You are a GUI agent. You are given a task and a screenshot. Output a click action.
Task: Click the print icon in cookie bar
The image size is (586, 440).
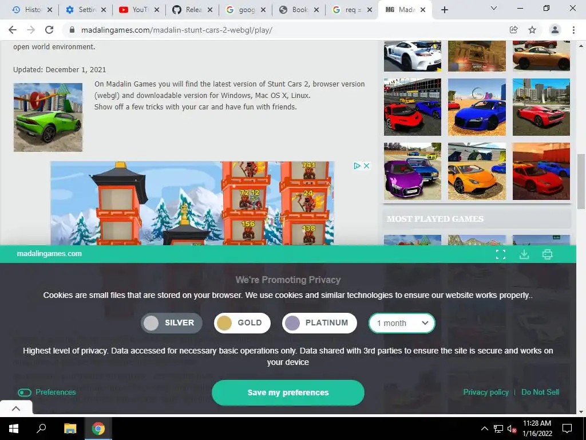[x=547, y=254]
